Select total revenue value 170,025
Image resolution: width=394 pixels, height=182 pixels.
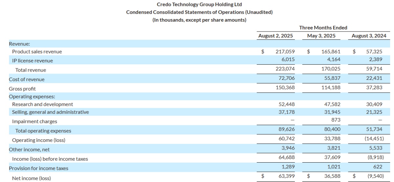[331, 69]
